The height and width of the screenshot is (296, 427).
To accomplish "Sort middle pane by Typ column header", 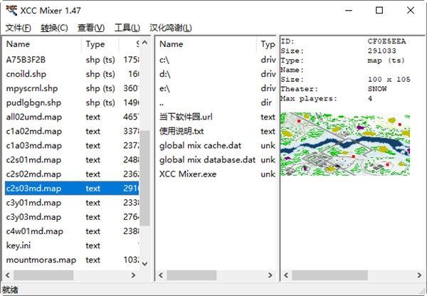I will point(266,44).
